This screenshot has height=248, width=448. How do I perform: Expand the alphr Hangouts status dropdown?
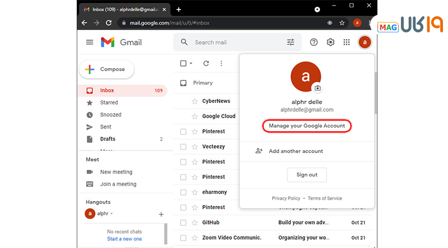111,213
